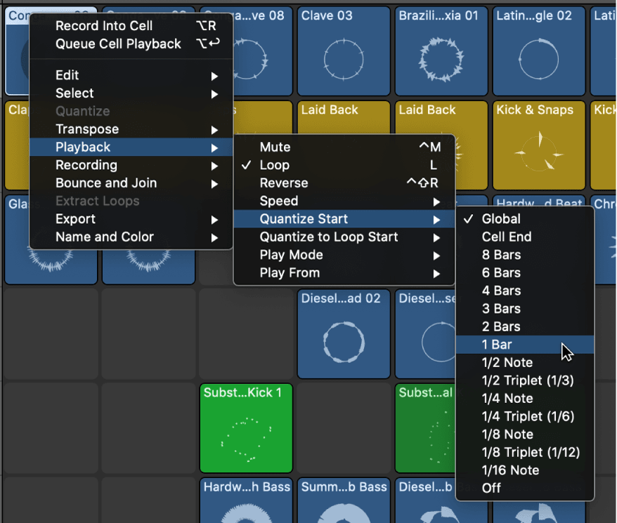Open Quantize to Loop Start submenu
Viewport: 617px width, 523px height.
point(344,237)
